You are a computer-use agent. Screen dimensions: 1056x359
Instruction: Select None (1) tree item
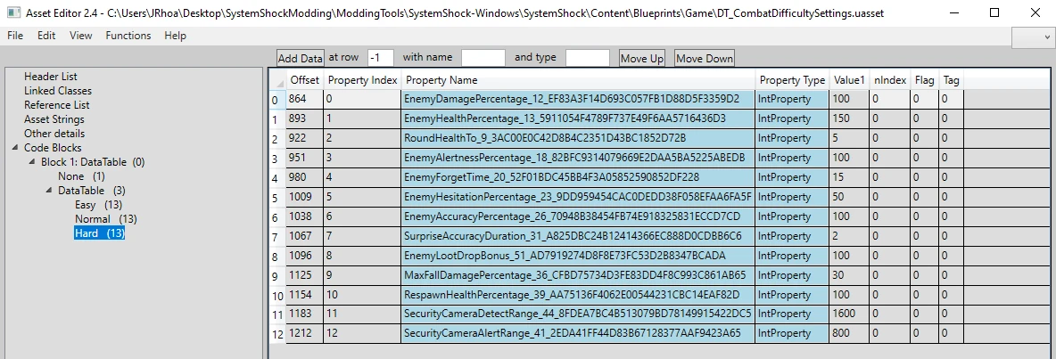(x=81, y=176)
